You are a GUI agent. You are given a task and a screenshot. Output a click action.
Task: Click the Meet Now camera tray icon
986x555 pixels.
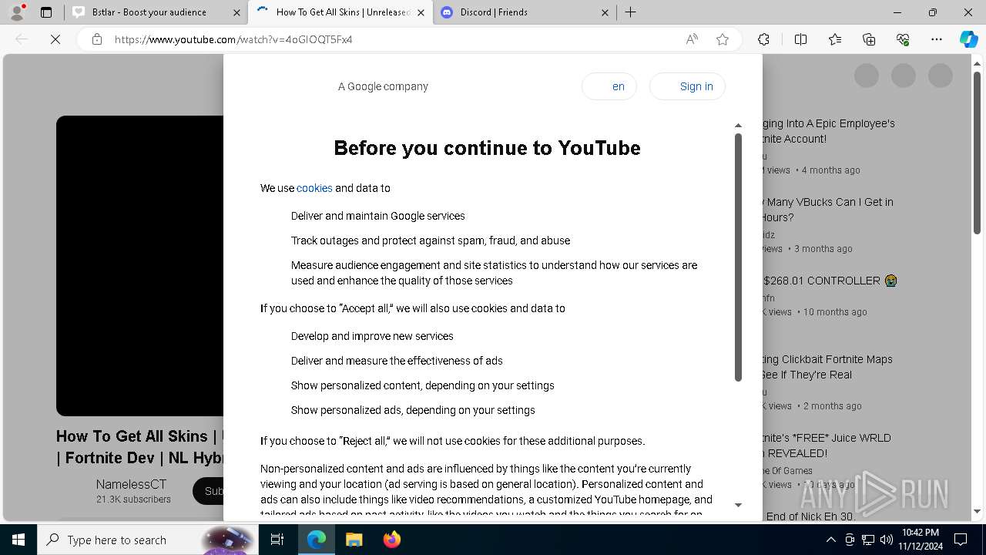pos(850,540)
